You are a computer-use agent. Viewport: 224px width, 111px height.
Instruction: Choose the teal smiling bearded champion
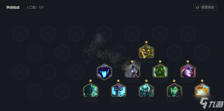pyautogui.click(x=146, y=90)
